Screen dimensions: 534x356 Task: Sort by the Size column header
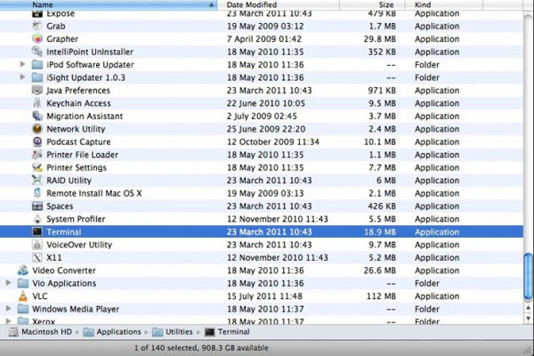coord(373,4)
